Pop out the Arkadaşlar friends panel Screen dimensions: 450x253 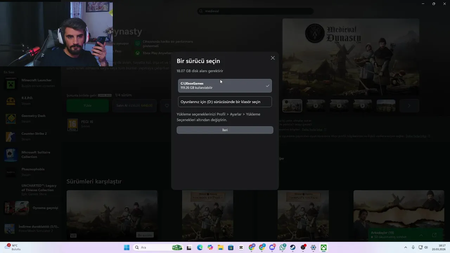pos(434,235)
